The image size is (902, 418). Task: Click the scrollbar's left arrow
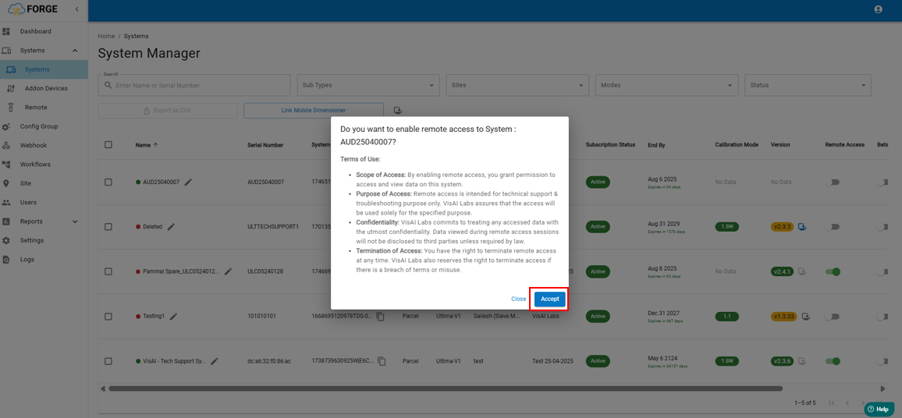click(x=103, y=388)
